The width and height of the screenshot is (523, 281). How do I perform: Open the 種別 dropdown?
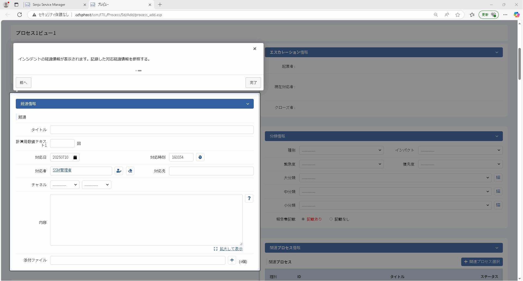point(341,150)
